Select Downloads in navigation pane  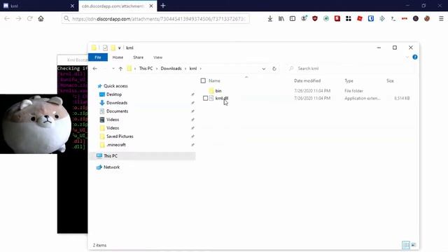(x=117, y=103)
